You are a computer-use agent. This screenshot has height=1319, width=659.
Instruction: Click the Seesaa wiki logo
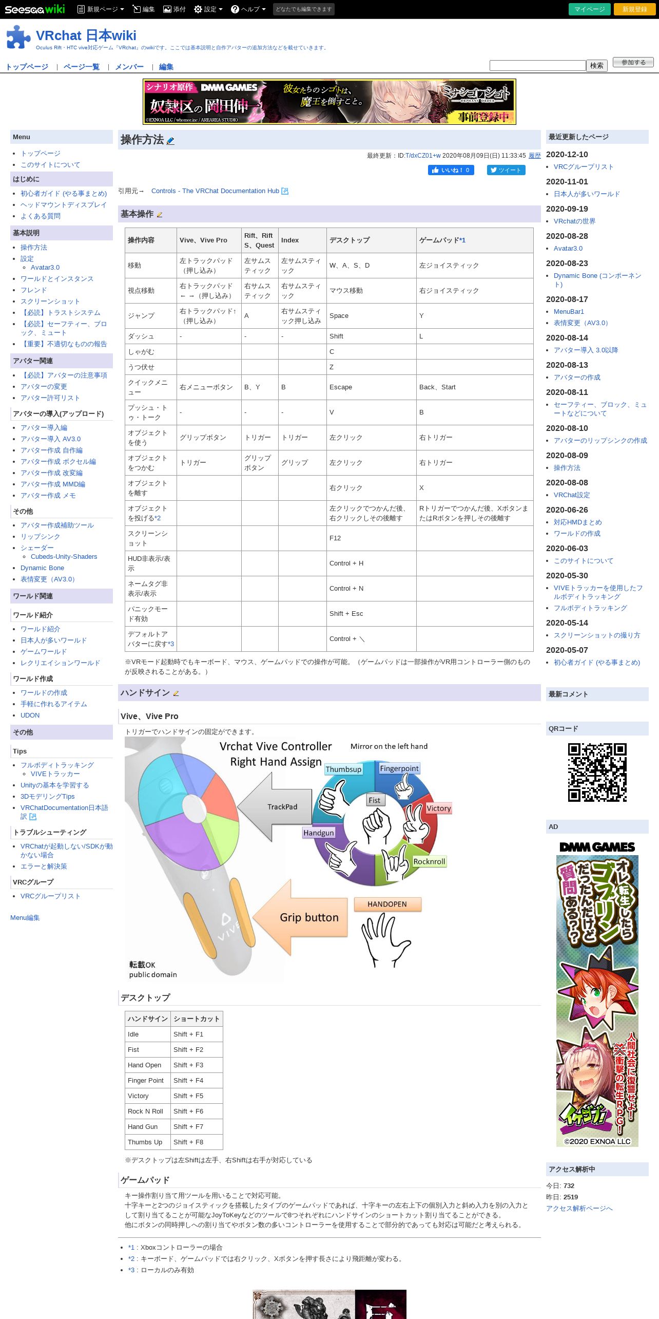point(35,9)
